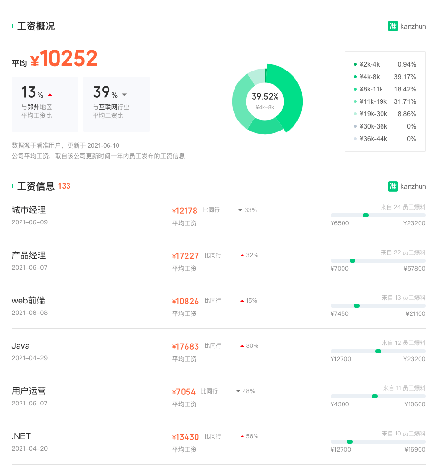Image resolution: width=431 pixels, height=475 pixels.
Task: Click the ¥17683 average salary value
Action: 186,347
